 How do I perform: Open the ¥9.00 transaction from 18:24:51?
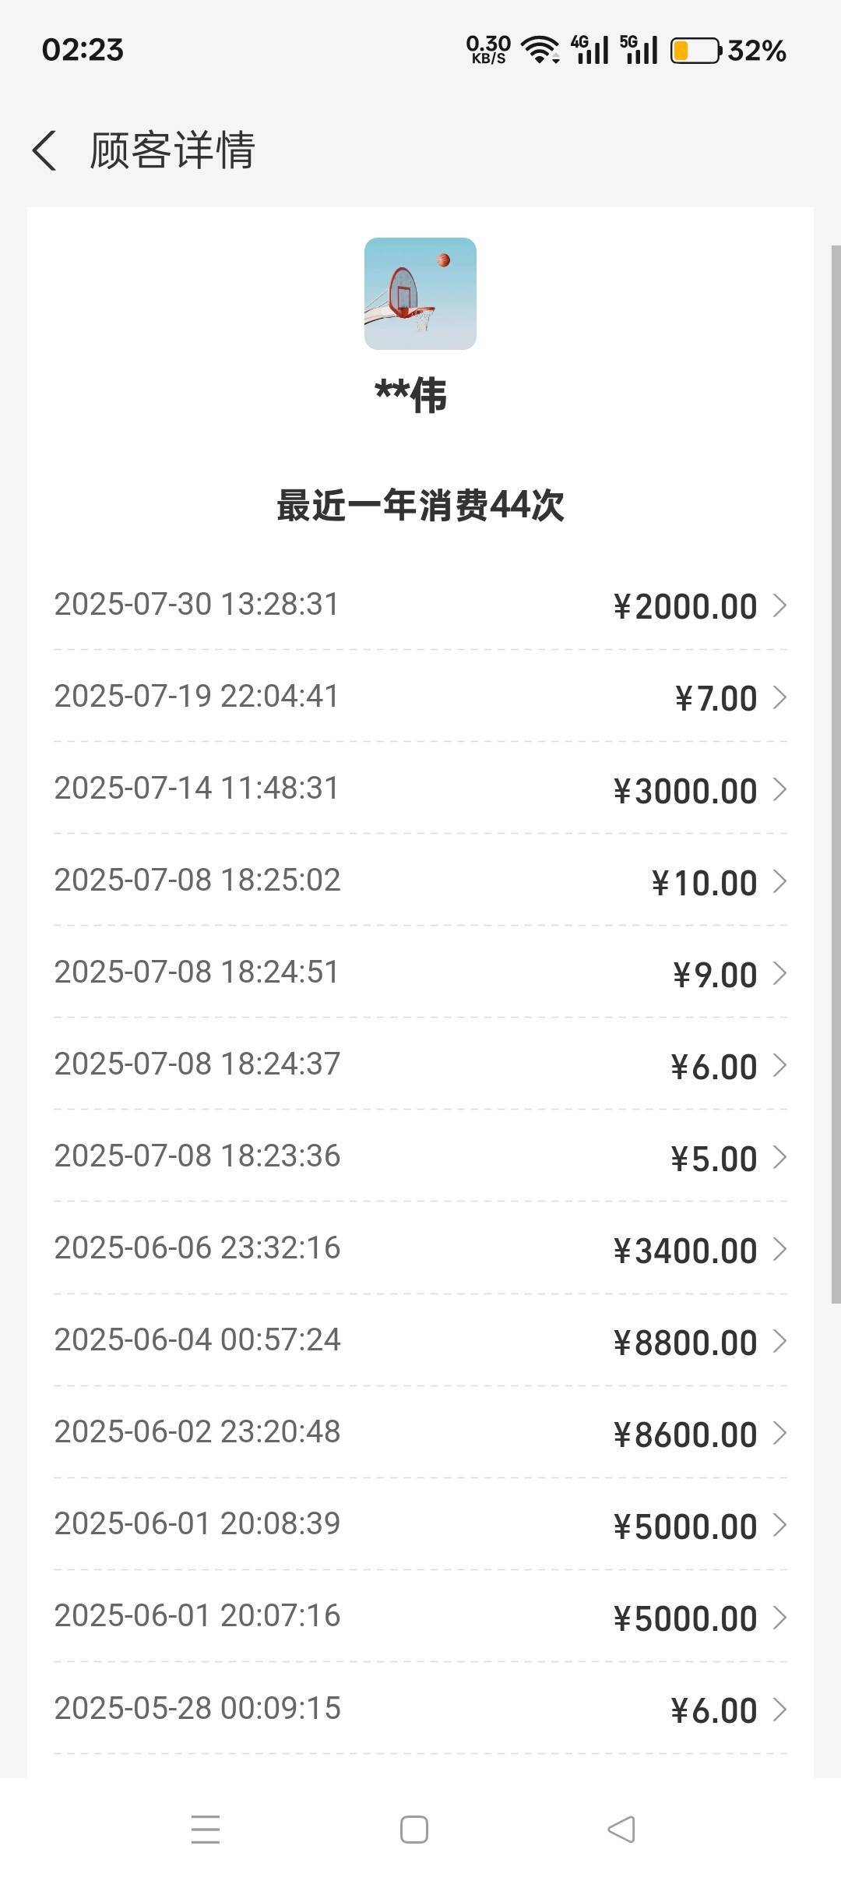[x=420, y=973]
